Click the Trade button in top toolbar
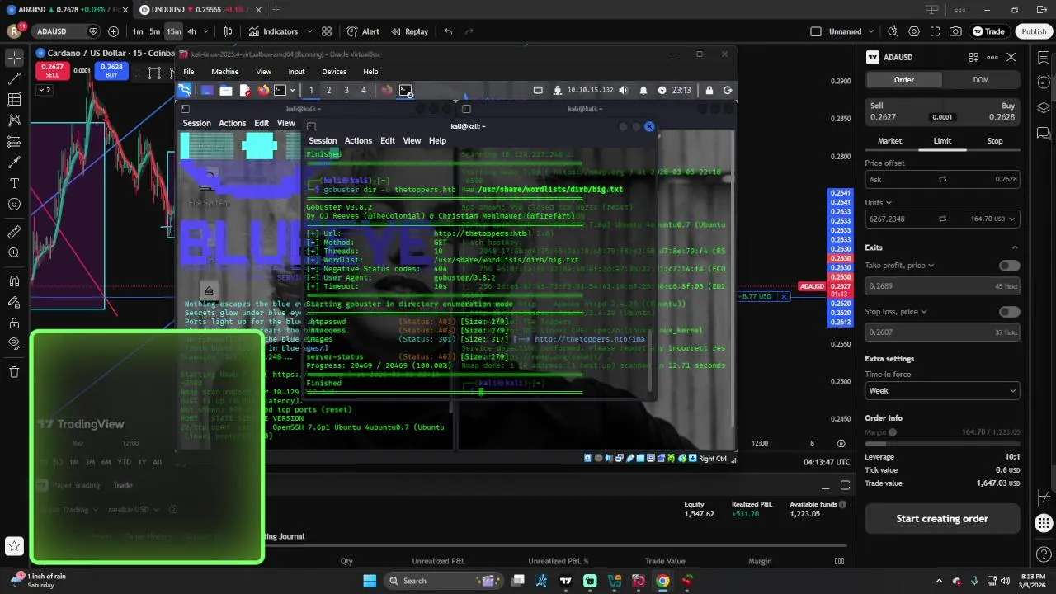The height and width of the screenshot is (594, 1056). (988, 31)
